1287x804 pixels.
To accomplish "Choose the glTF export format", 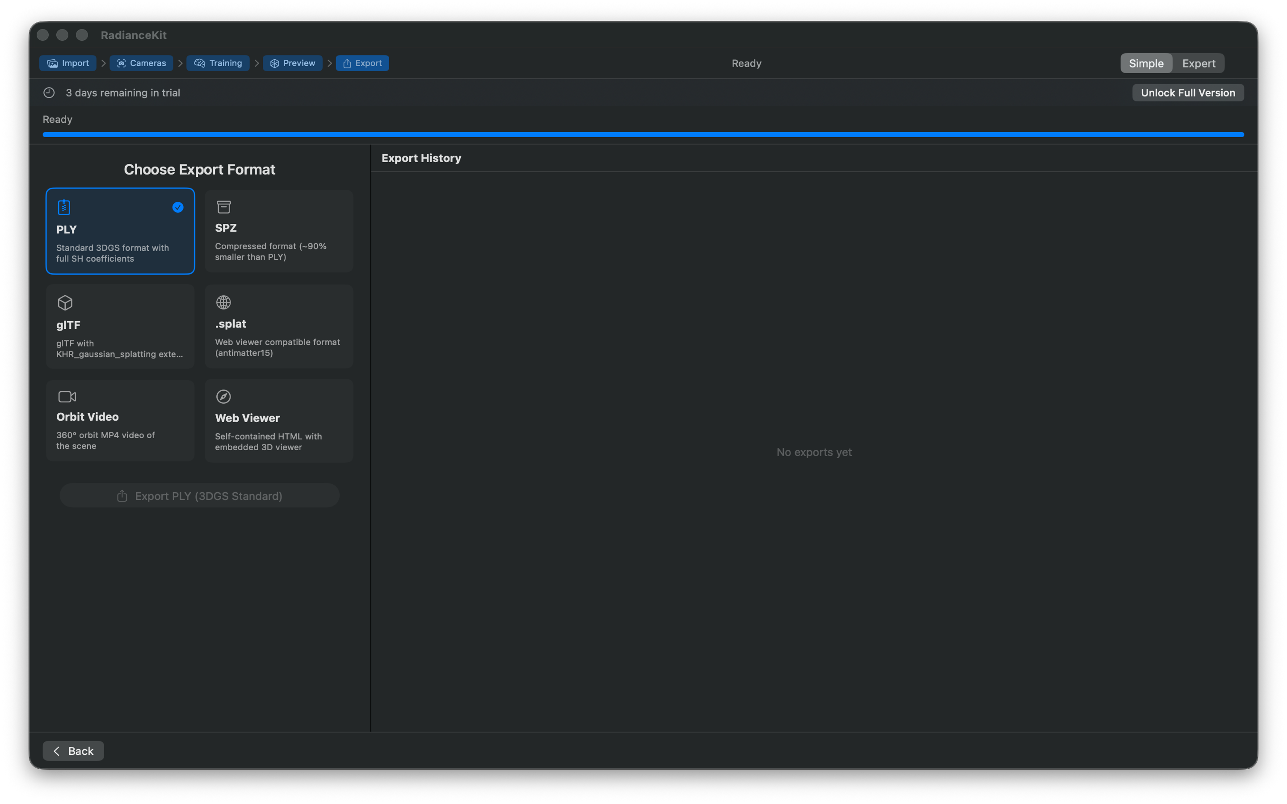I will (x=120, y=326).
